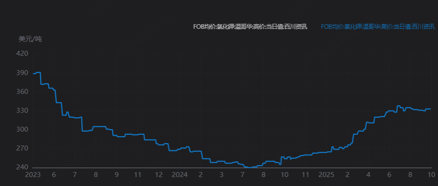The image size is (438, 186).
Task: Click the 3 month x-axis label
Action: point(222,175)
